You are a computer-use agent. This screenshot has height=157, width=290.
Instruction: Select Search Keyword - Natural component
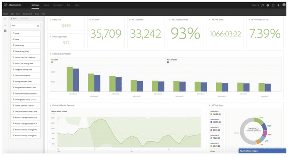26,105
